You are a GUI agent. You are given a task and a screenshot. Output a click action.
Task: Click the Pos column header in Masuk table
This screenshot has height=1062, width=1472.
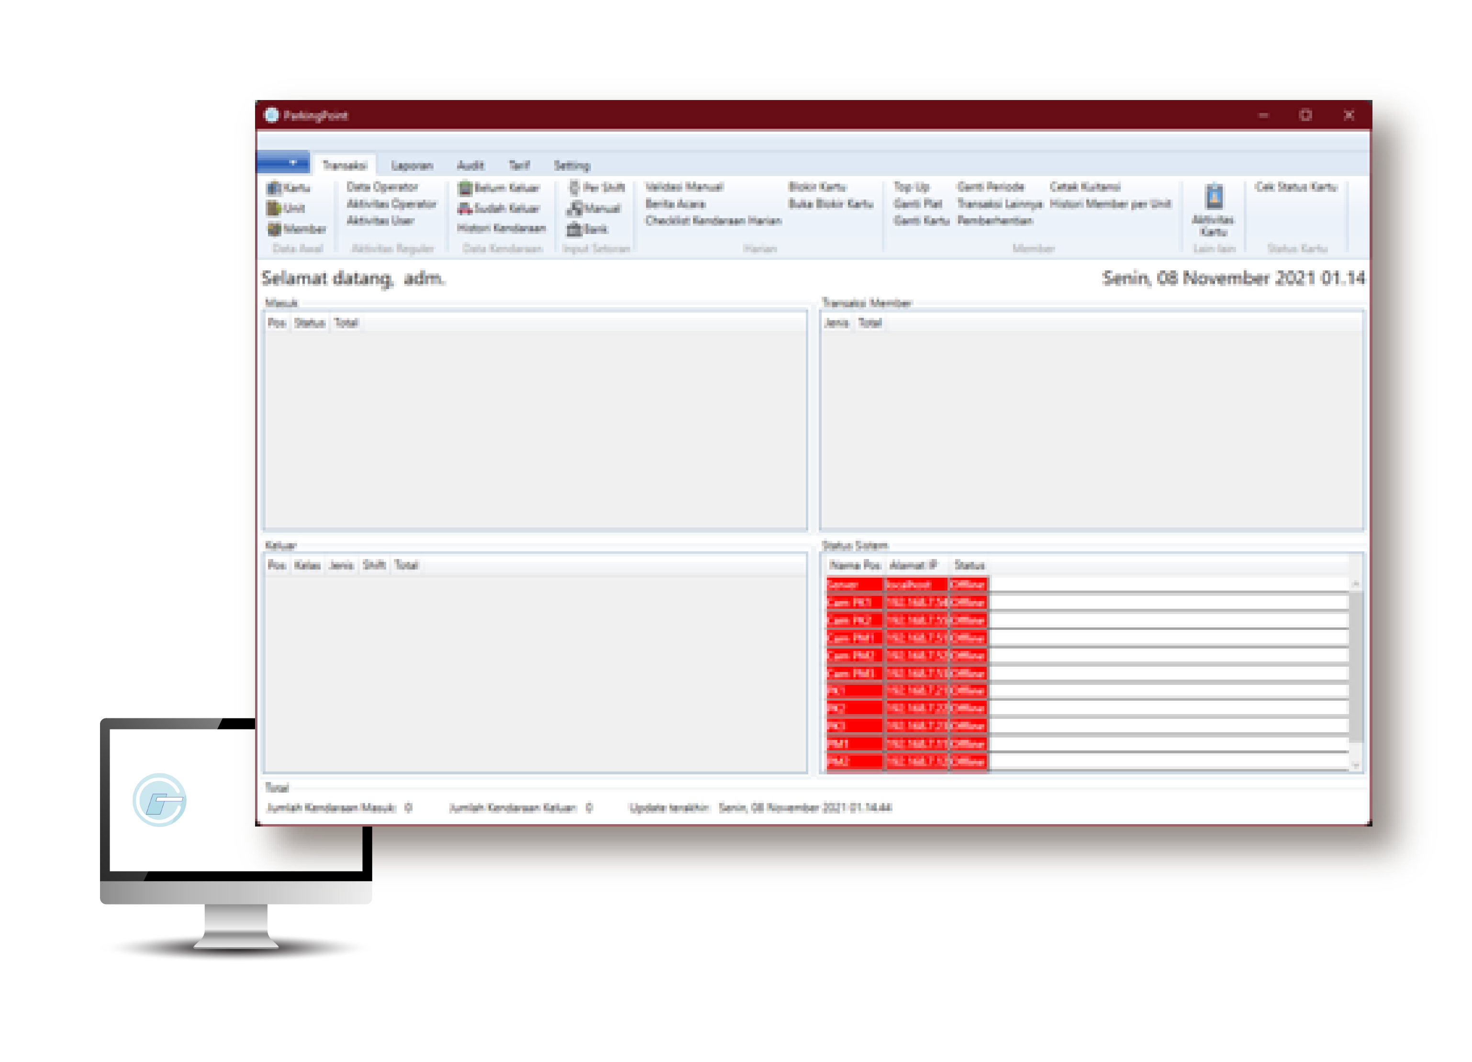pyautogui.click(x=277, y=323)
